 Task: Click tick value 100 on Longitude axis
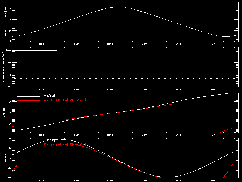pos(10,102)
